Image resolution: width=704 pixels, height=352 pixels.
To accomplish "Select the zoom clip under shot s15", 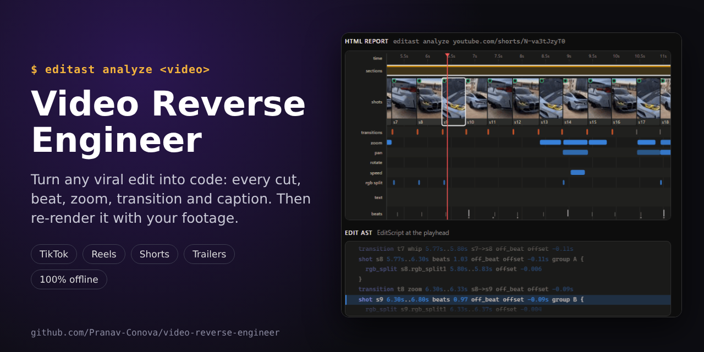I will [x=598, y=142].
